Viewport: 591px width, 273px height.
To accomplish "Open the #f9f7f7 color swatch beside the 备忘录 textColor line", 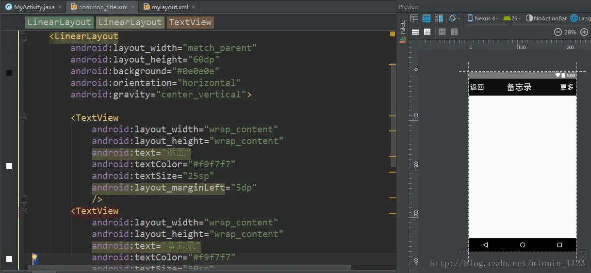I will [9, 259].
